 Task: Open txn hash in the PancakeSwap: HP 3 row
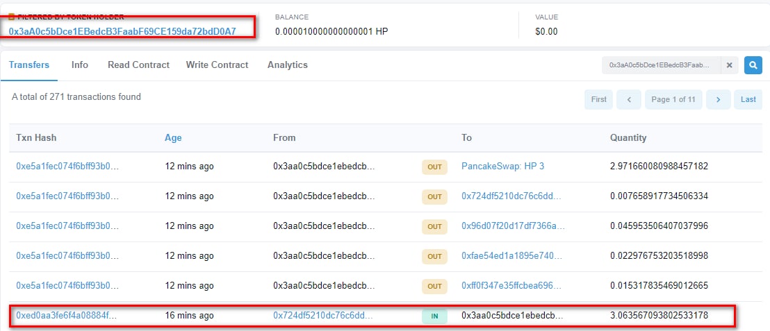[x=67, y=167]
